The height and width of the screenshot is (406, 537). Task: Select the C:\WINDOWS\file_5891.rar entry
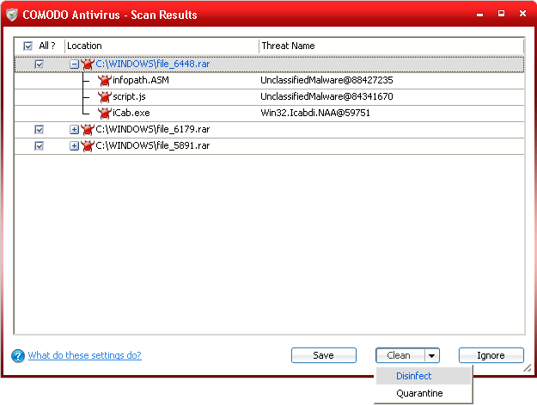coord(152,145)
